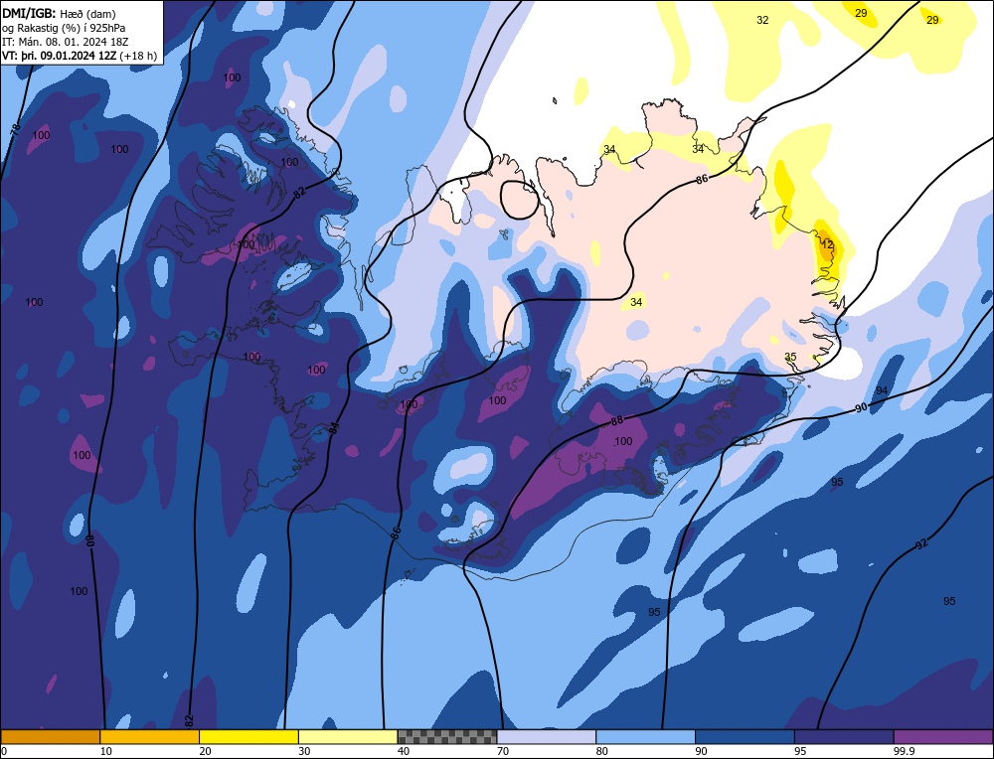
Task: Click the '10' legend tick label
Action: click(x=106, y=751)
